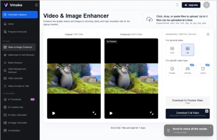Open Video Background Remover
The height and width of the screenshot is (140, 217).
pyautogui.click(x=19, y=71)
